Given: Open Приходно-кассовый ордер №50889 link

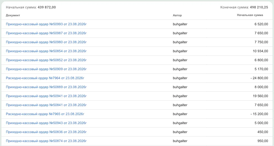Looking at the screenshot, I should [46, 87].
